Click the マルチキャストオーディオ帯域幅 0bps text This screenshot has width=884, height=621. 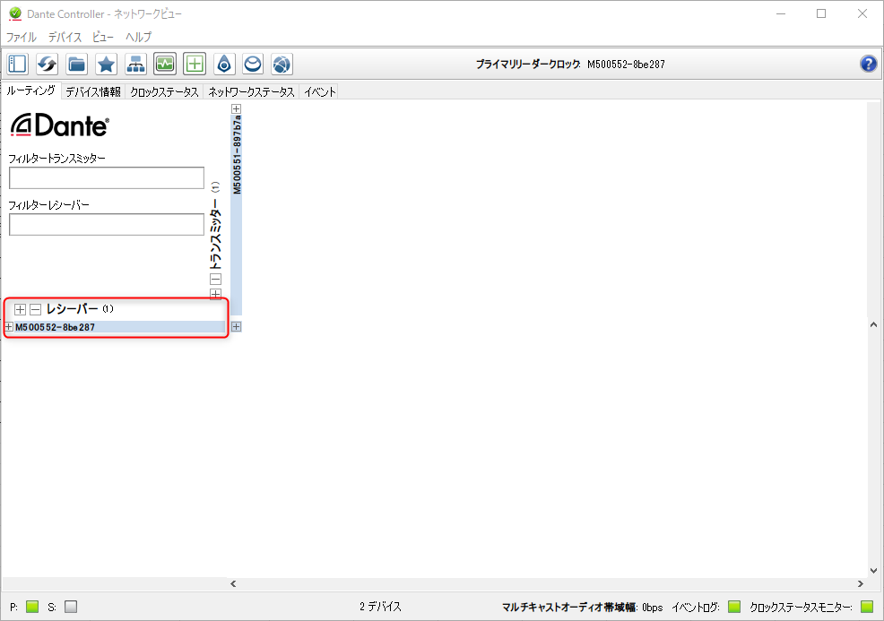coord(583,608)
